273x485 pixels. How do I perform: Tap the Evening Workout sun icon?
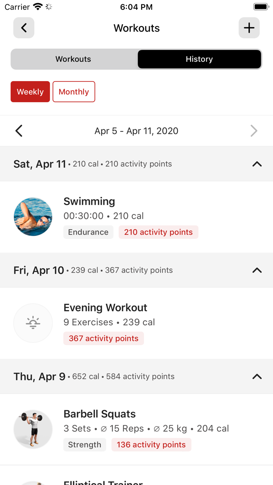33,323
